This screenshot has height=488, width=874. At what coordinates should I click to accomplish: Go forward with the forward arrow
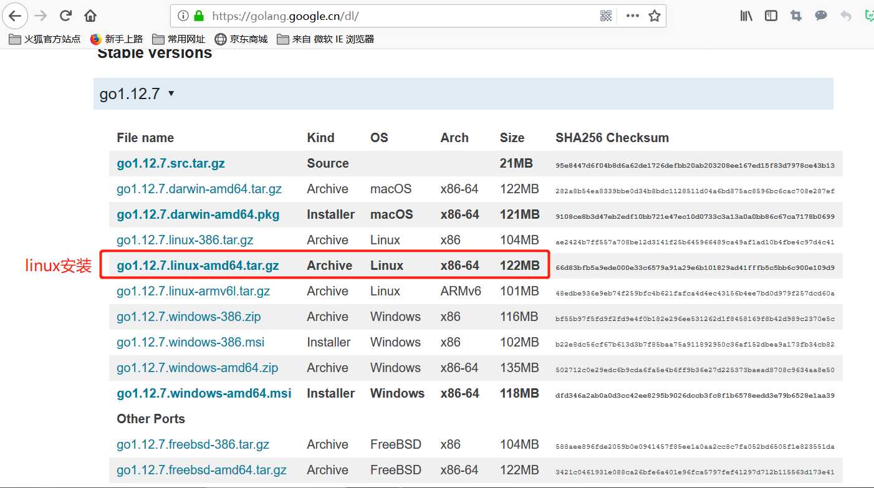pos(41,16)
